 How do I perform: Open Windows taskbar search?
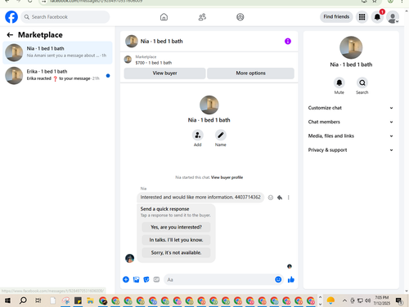23,300
